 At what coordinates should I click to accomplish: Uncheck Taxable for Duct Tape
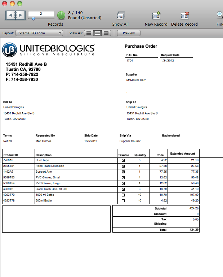tap(123, 160)
